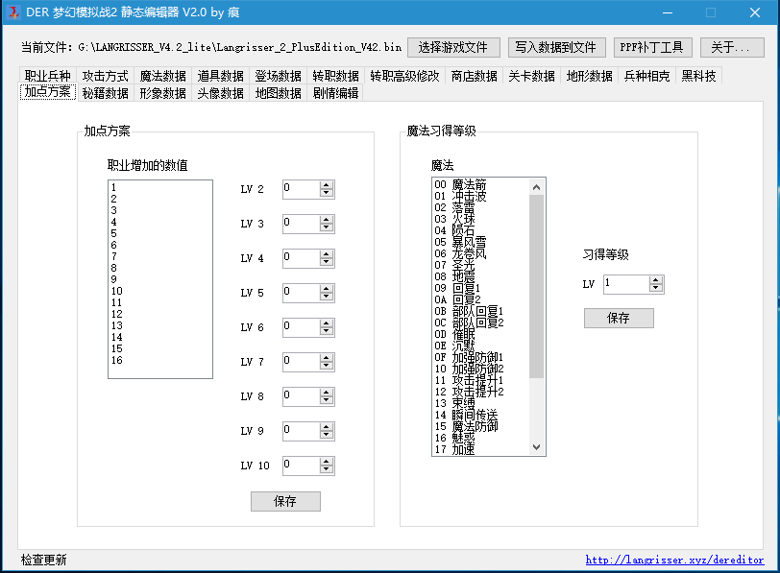
Task: Increase the magic learn level spinner
Action: tap(656, 279)
